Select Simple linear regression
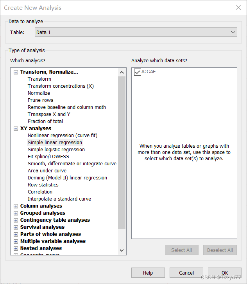The image size is (247, 284). coord(55,143)
